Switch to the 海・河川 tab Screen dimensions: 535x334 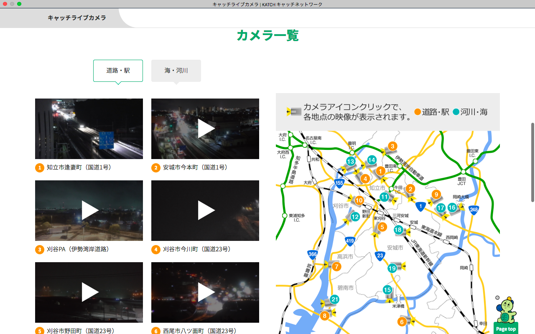pyautogui.click(x=176, y=71)
